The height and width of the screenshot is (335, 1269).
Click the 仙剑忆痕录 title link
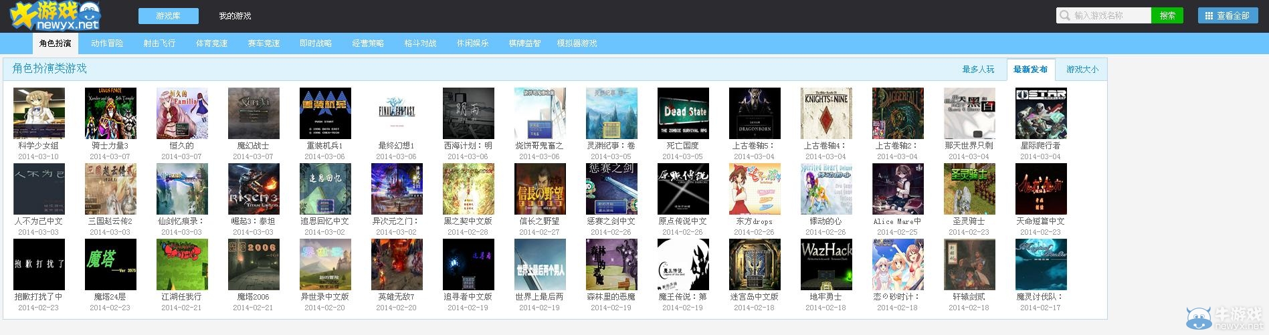182,221
